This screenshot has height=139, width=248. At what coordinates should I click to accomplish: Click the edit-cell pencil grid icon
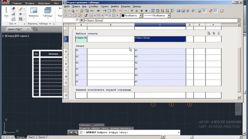[80, 15]
